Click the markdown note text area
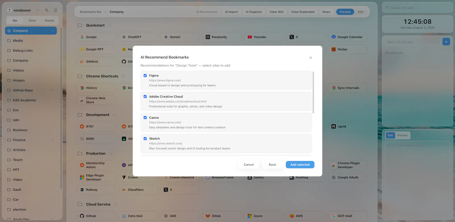 [417, 179]
